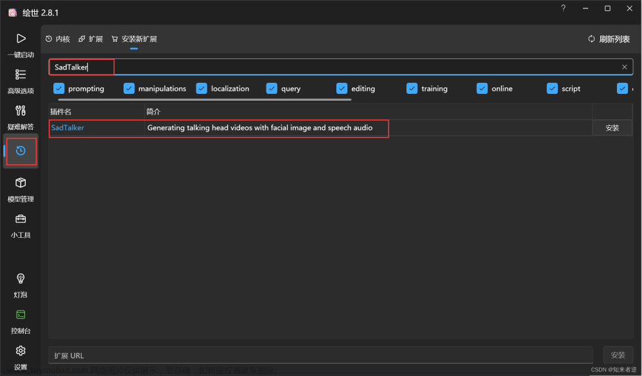
Task: Clear the search box with X icon
Action: [625, 67]
